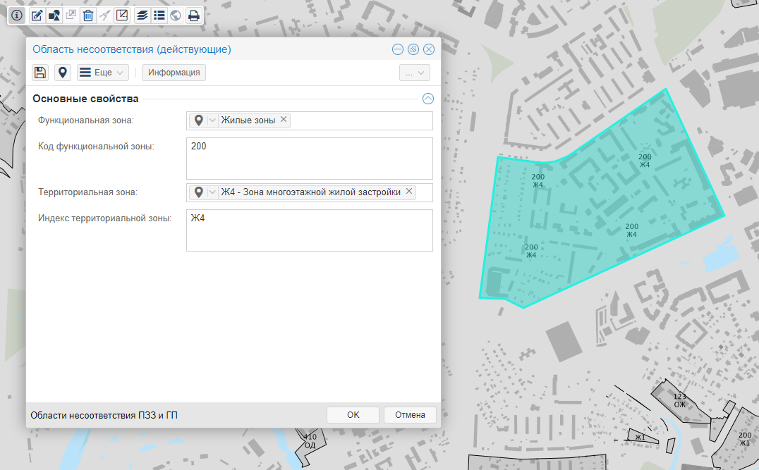Click the Отмена button
Viewport: 759px width, 470px height.
point(410,415)
